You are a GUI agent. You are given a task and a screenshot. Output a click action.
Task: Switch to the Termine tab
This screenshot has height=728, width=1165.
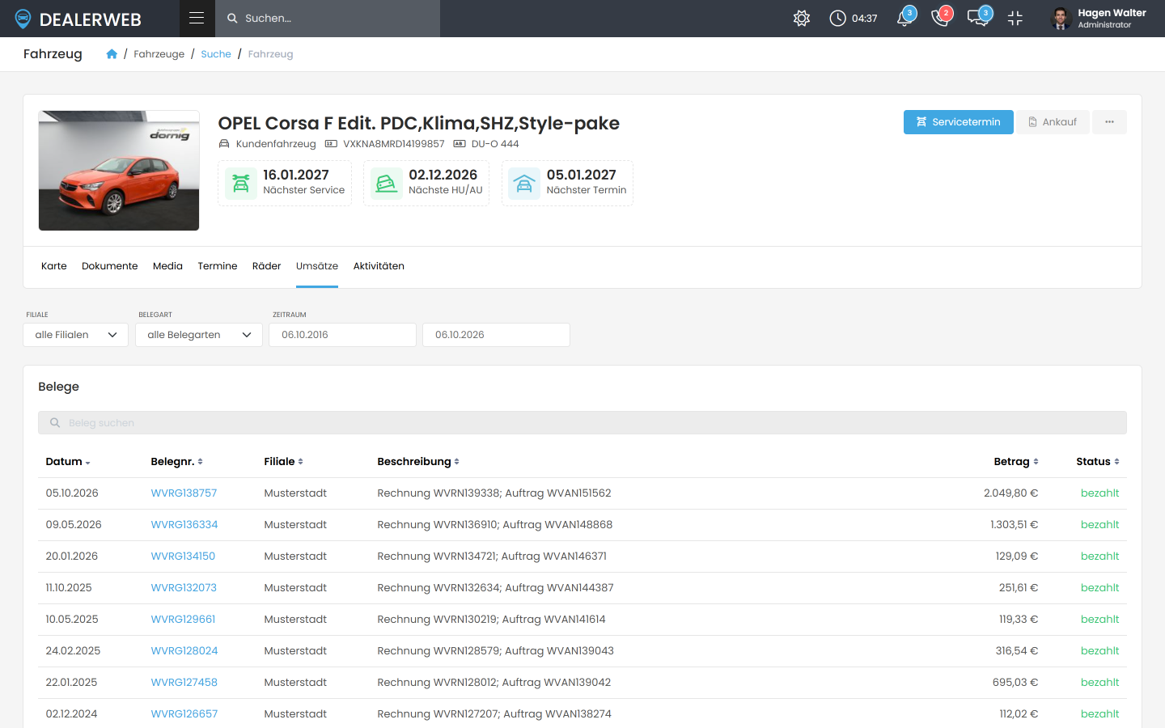point(218,266)
